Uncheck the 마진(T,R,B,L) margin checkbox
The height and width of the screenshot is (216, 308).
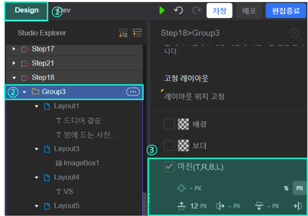[x=169, y=167]
